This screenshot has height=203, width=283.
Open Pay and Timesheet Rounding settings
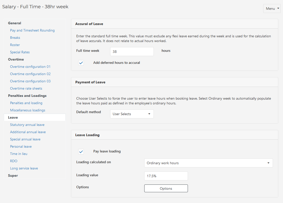point(32,30)
